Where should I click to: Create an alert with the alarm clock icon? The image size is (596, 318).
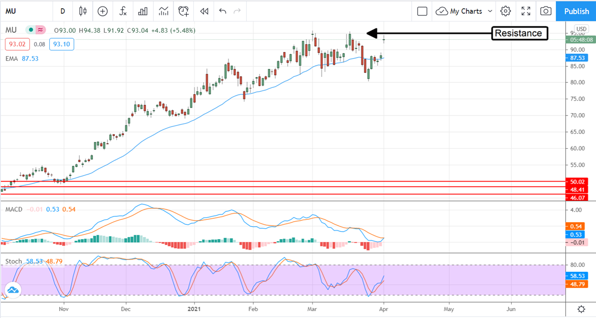[184, 11]
